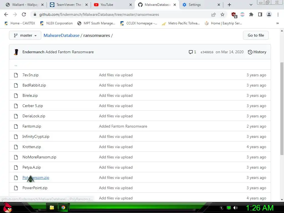The image size is (284, 213).
Task: Click network monitor tray icon
Action: (x=229, y=208)
